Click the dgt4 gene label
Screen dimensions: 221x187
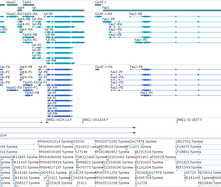tap(21, 8)
